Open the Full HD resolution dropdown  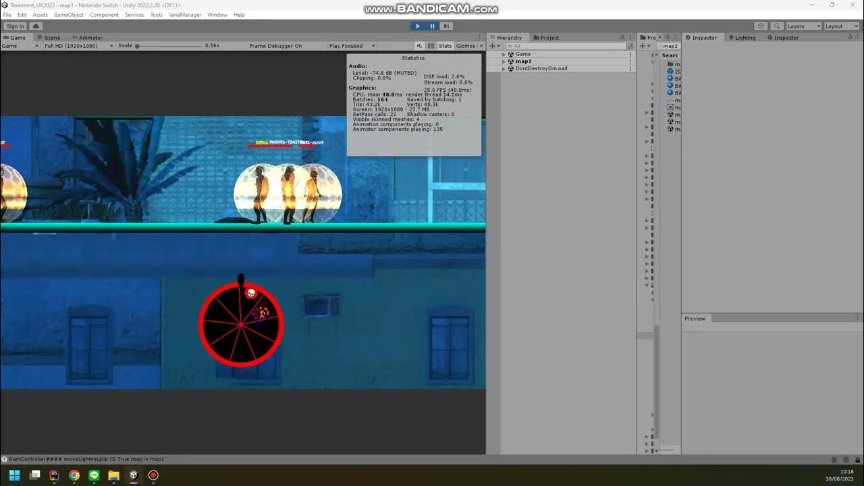79,46
